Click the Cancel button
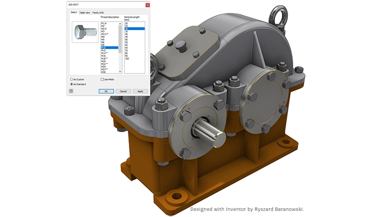The image size is (378, 217). click(123, 91)
